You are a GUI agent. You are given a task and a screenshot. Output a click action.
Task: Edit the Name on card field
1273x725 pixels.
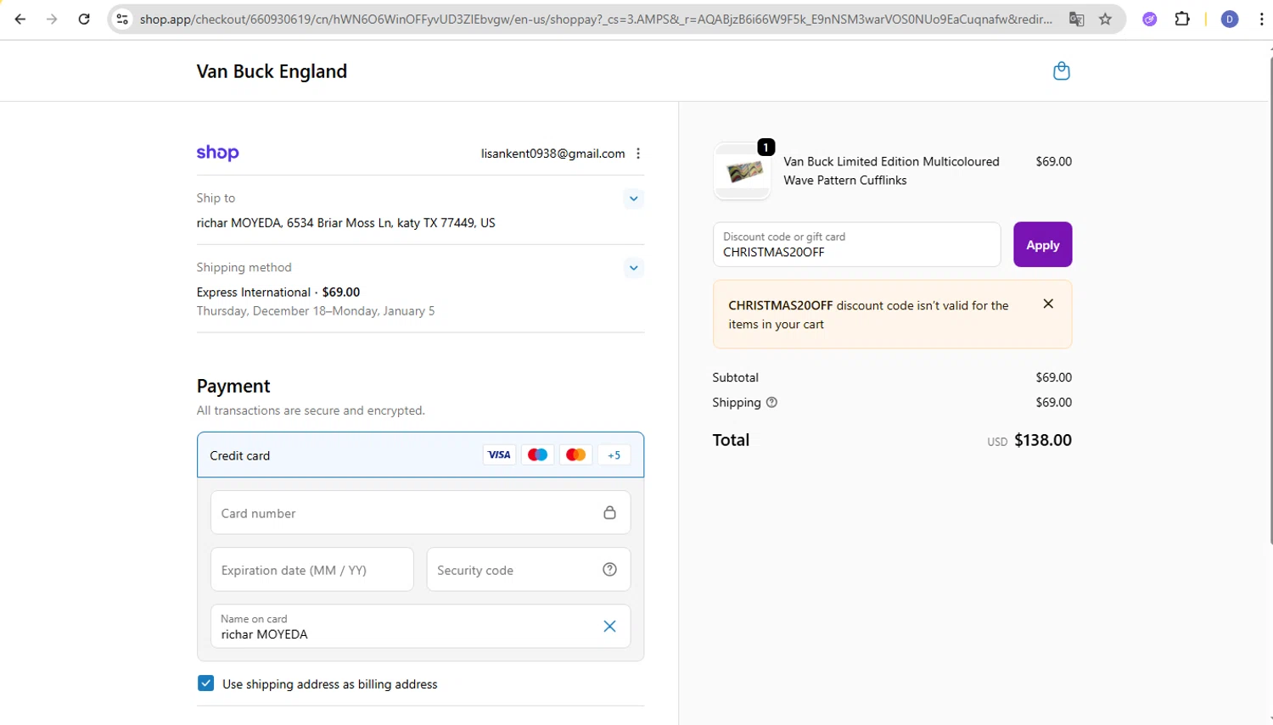(x=420, y=627)
